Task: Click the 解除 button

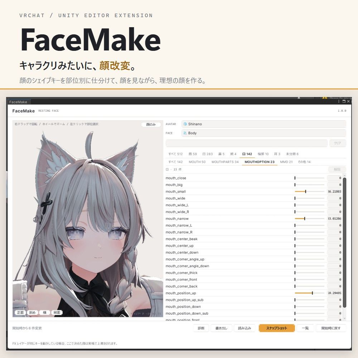Action: (337, 169)
